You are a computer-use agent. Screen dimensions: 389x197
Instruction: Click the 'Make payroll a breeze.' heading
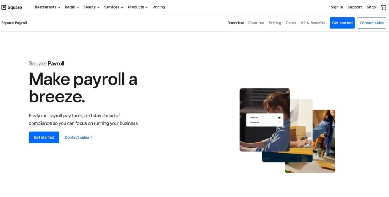83,88
